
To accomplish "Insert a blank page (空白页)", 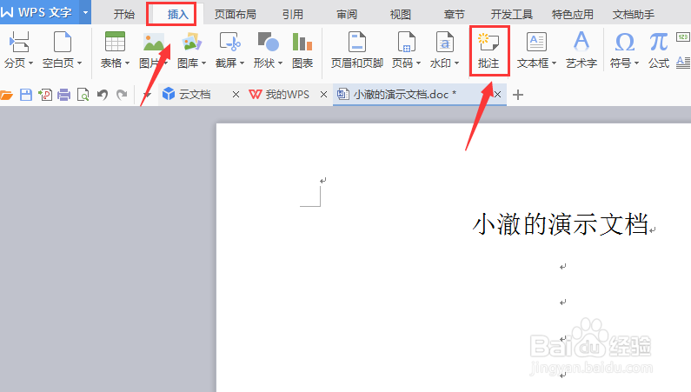I will pos(62,50).
